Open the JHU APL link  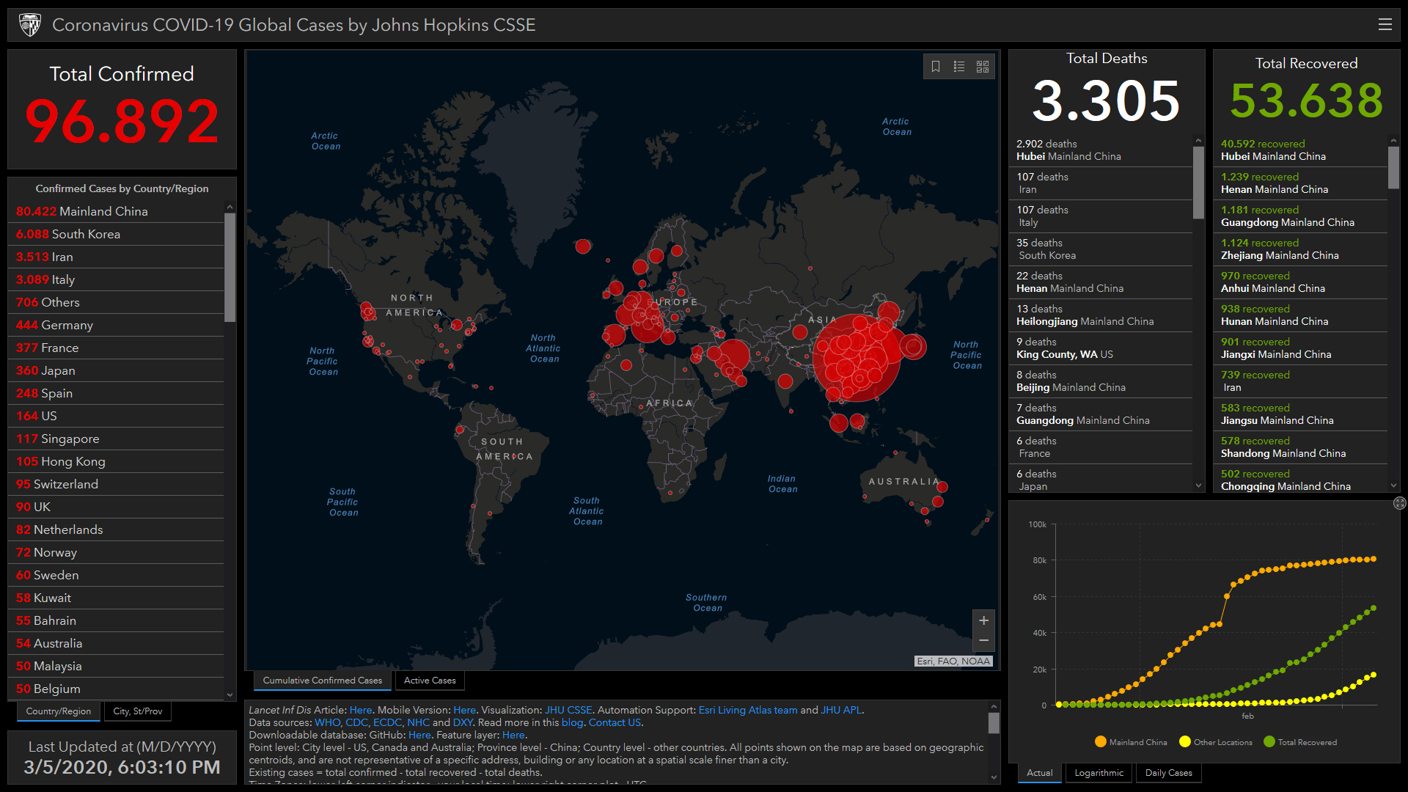(x=841, y=710)
